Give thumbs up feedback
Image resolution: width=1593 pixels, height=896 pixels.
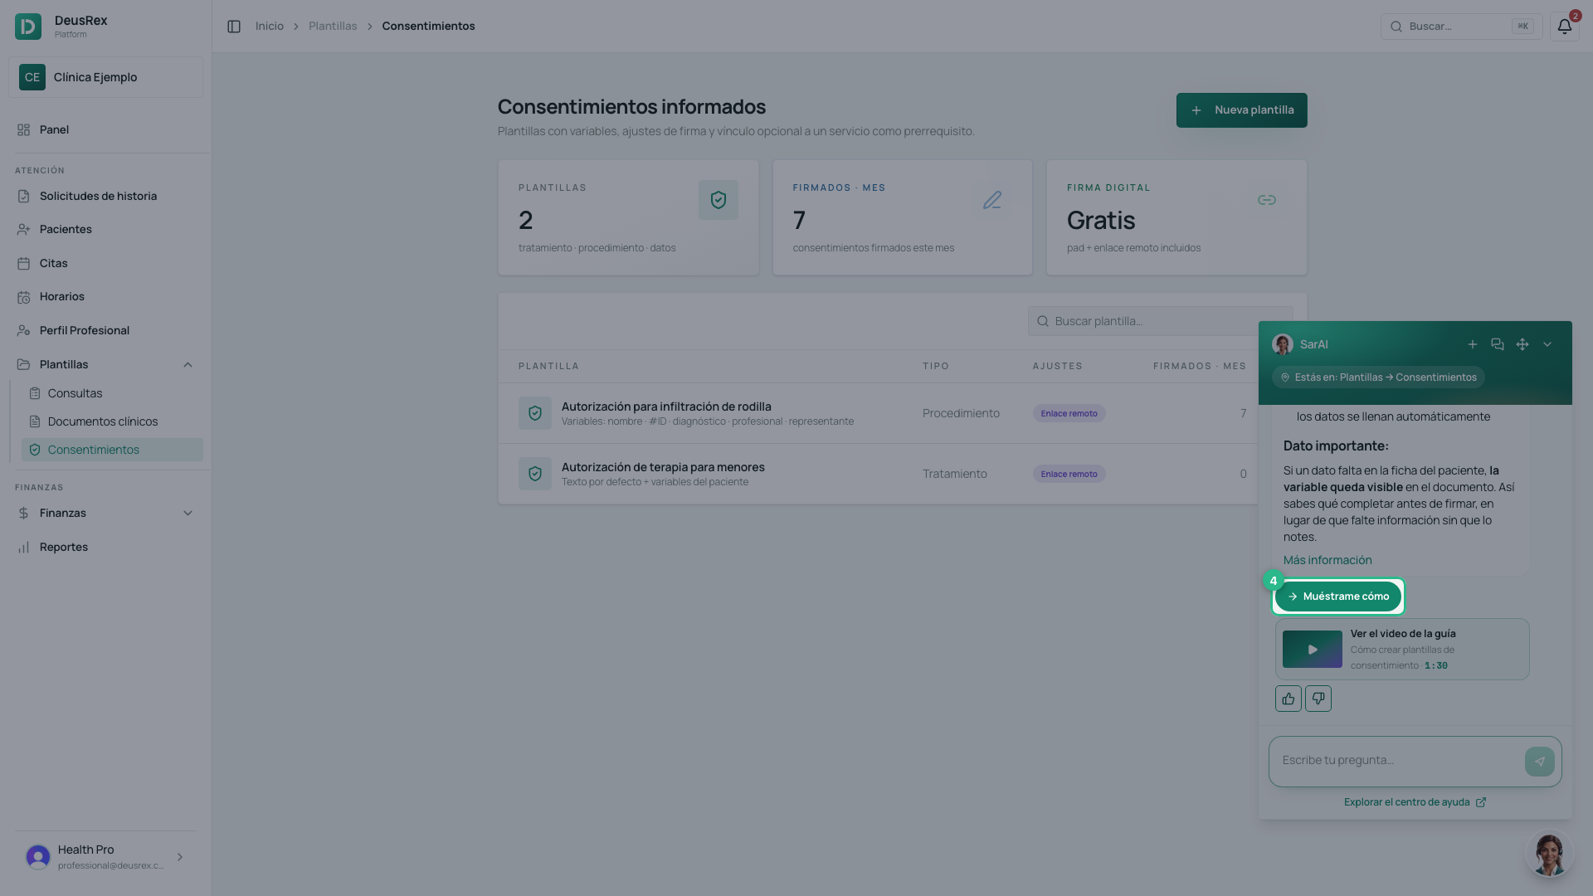[x=1289, y=699]
